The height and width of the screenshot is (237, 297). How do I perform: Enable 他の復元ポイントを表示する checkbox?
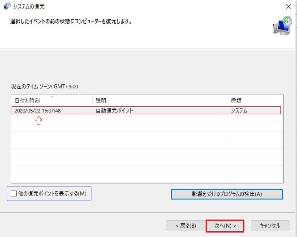point(13,193)
